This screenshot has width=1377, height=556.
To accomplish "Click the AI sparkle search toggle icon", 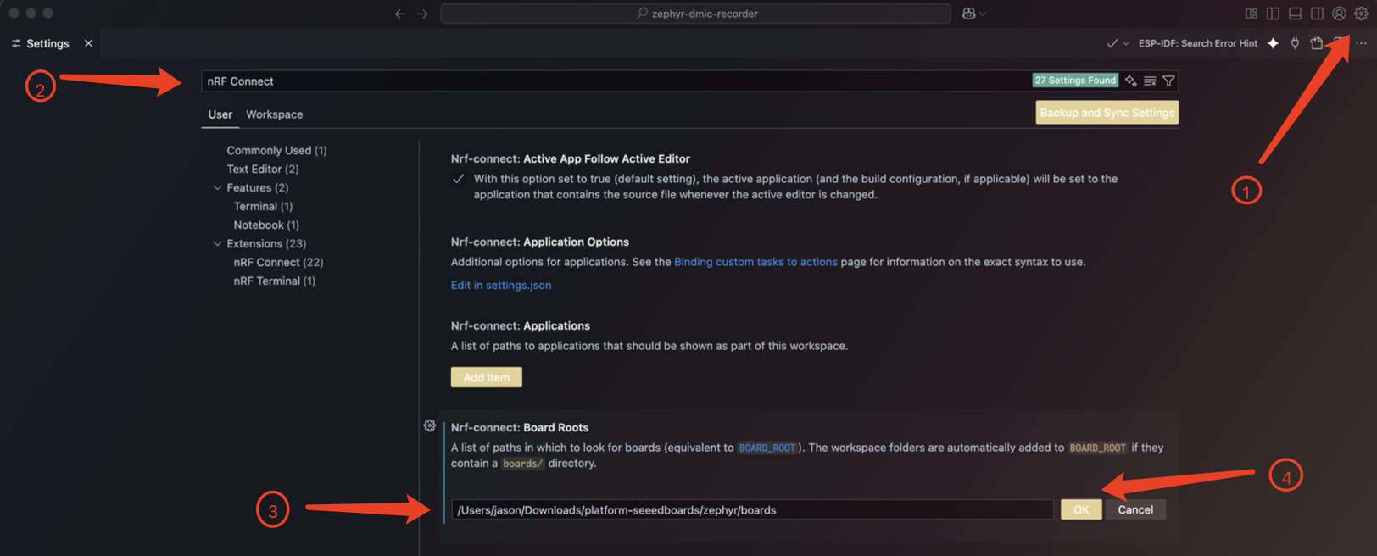I will tap(1130, 81).
